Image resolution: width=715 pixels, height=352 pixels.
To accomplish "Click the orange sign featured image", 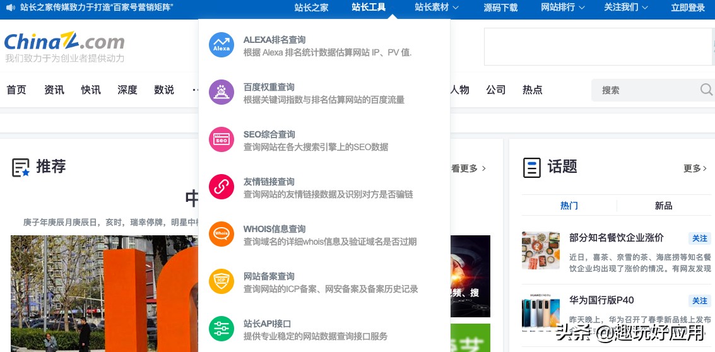I will (x=104, y=293).
